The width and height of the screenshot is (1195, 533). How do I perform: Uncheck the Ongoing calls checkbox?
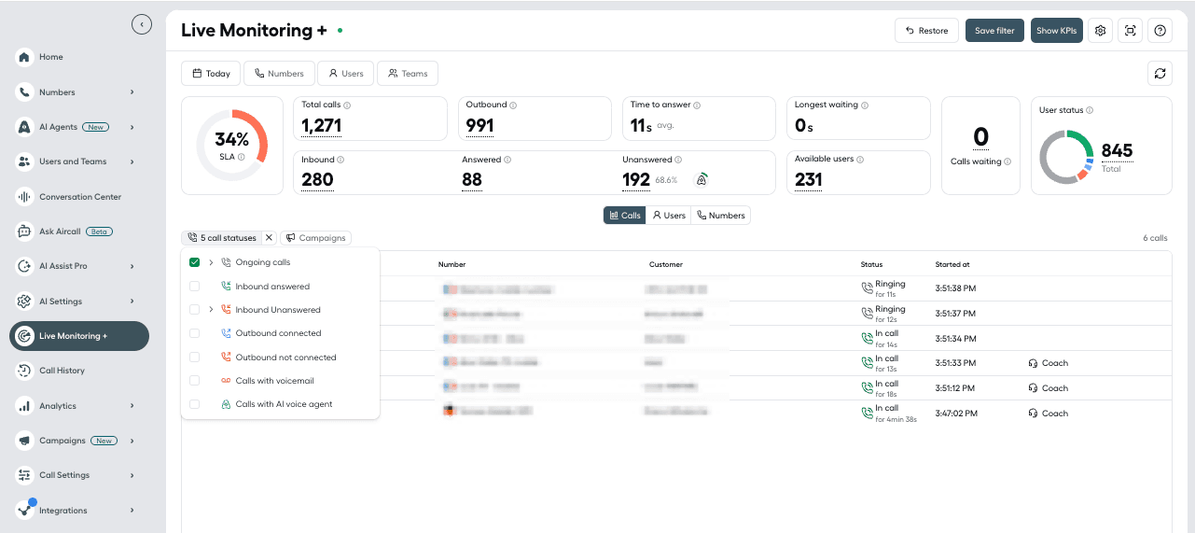pos(194,262)
